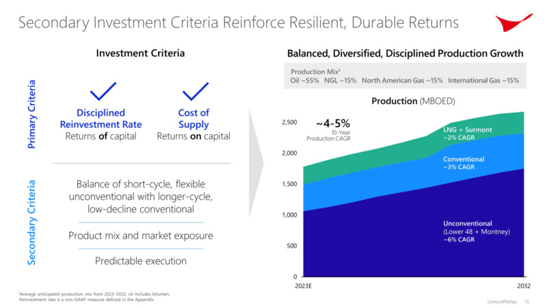Select Product mix and market exposure
This screenshot has width=547, height=308.
click(x=141, y=235)
